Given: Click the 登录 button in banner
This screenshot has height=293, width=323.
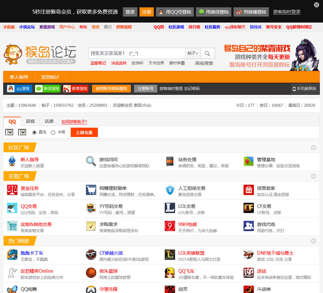Looking at the screenshot, I should click(x=130, y=12).
